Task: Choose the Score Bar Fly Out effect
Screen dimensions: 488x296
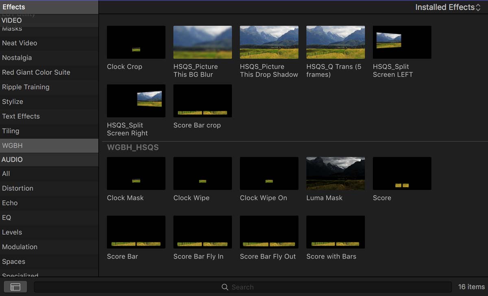Action: coord(269,232)
